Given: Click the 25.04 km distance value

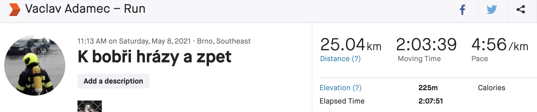Looking at the screenshot, I should click(351, 44).
